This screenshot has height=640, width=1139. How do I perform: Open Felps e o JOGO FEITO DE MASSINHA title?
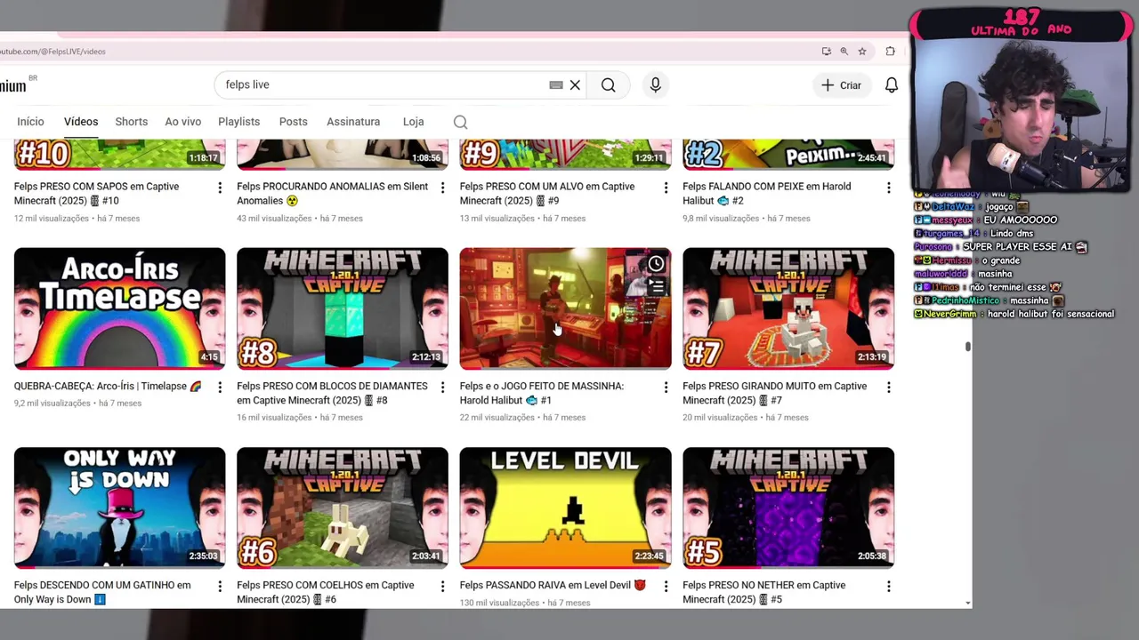pyautogui.click(x=542, y=394)
